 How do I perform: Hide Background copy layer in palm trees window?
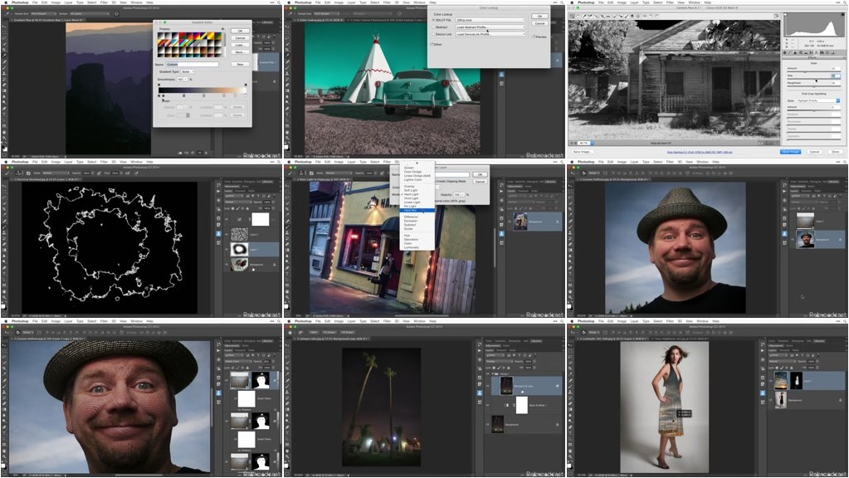tap(487, 386)
